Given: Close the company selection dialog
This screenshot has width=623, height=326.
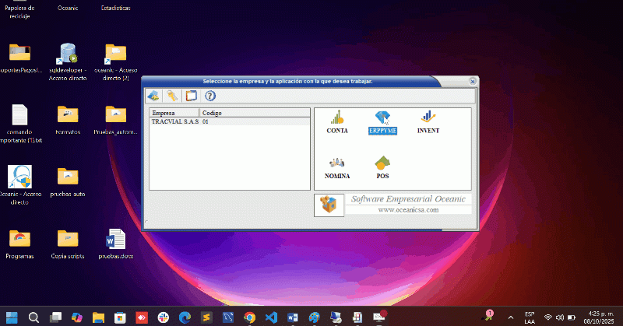Looking at the screenshot, I should point(473,81).
